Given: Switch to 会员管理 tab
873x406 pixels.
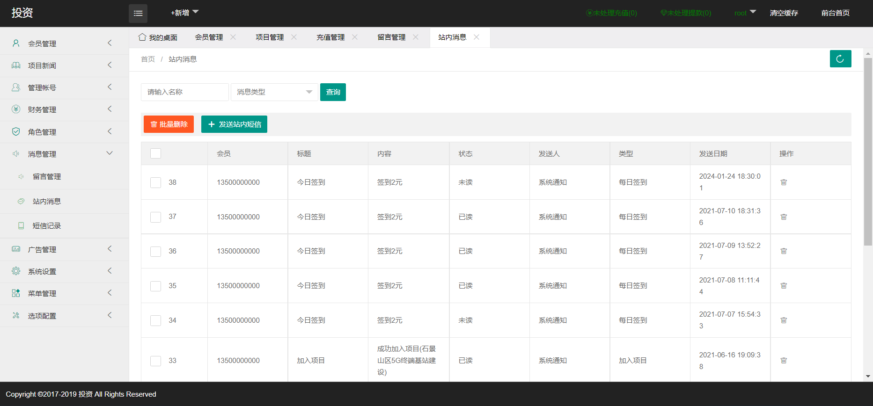Looking at the screenshot, I should 209,37.
